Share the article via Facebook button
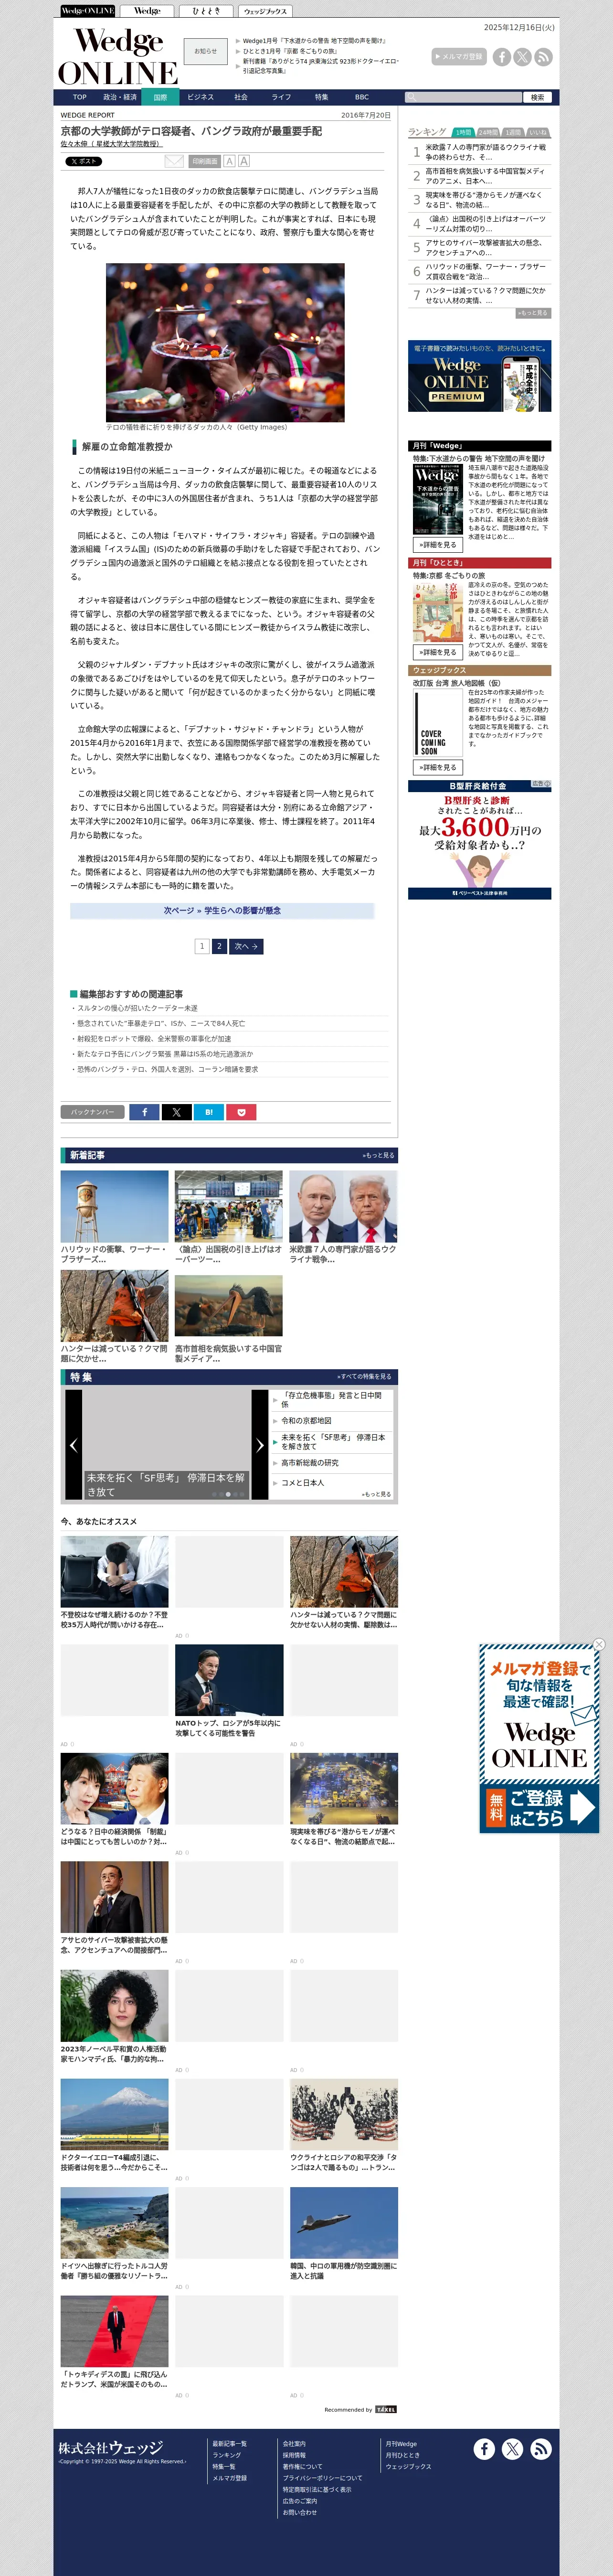 pos(144,1112)
